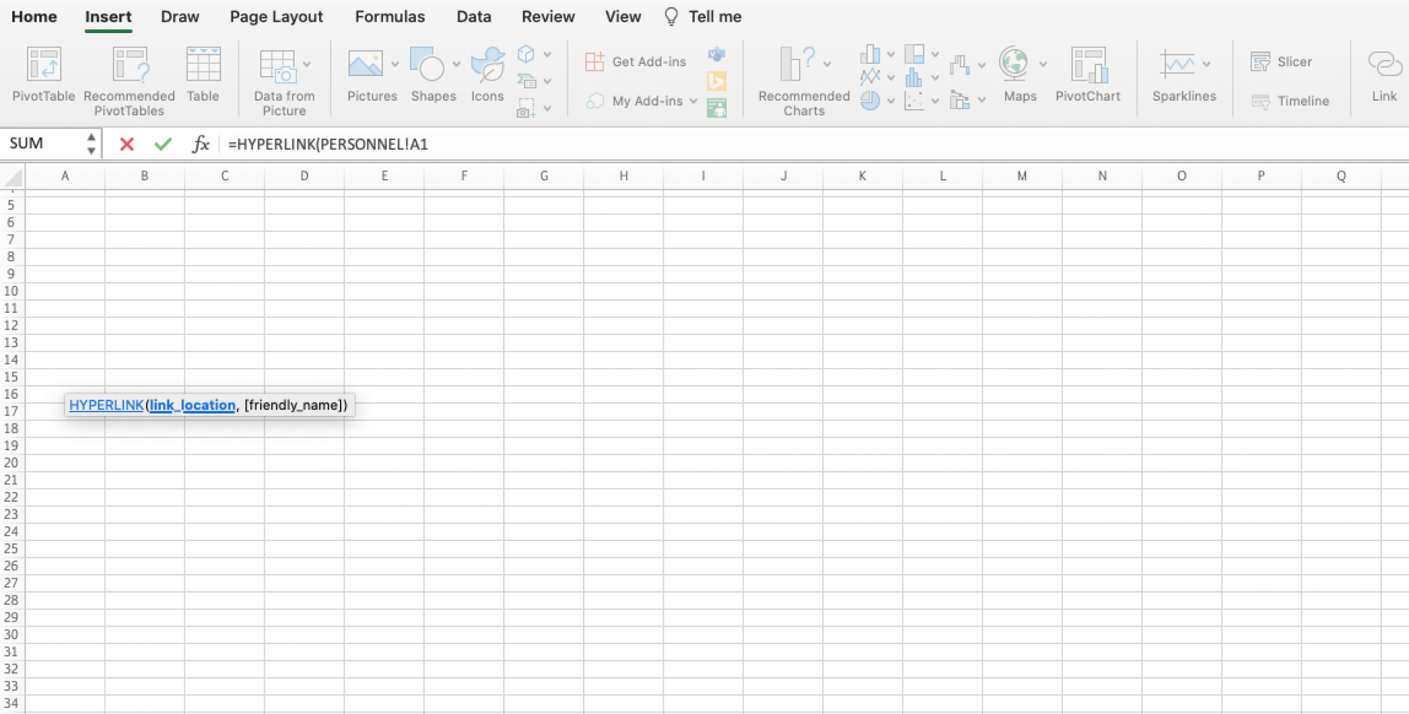Select the Icons tool

coord(487,73)
